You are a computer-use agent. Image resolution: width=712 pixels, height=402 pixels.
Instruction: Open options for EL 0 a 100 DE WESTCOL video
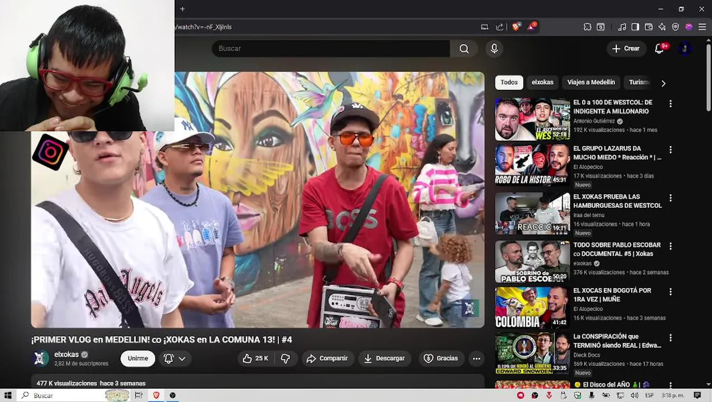coord(670,104)
